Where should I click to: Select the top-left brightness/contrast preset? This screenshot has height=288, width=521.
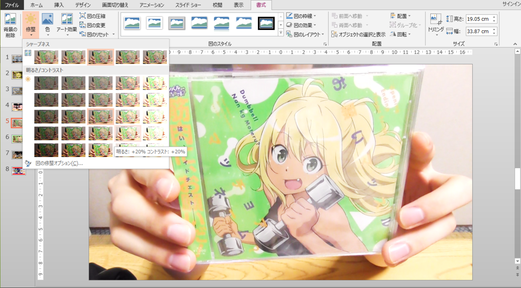[x=46, y=83]
